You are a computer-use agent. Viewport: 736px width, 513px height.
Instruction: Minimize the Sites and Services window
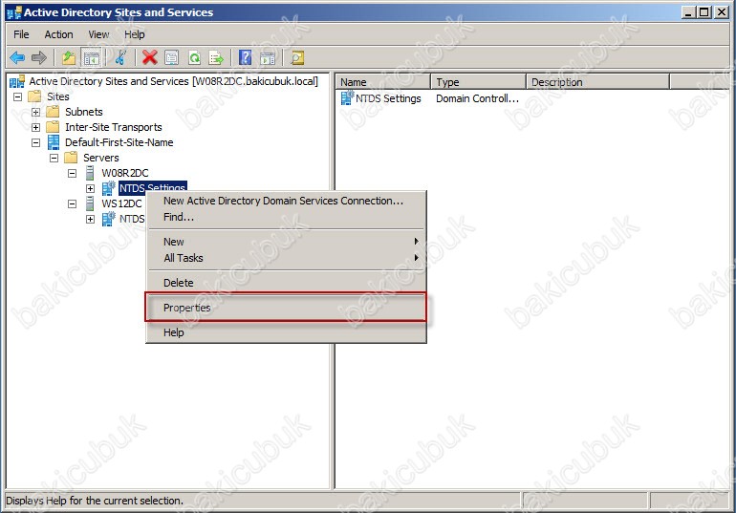688,12
